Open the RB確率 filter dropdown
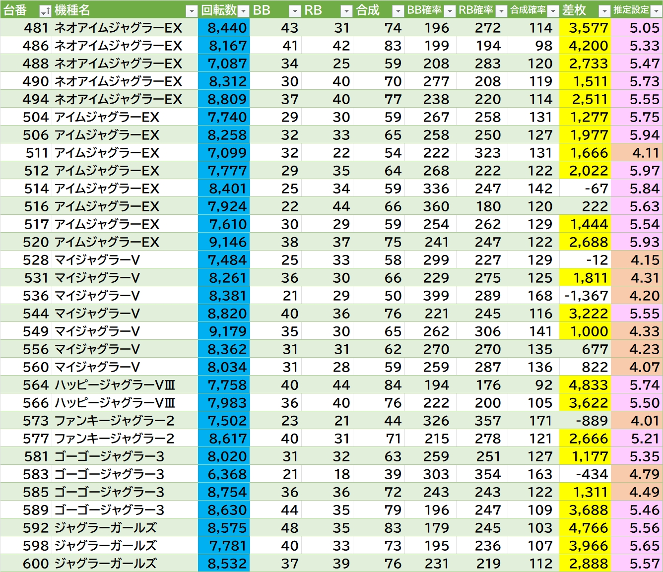663x572 pixels. [x=501, y=11]
